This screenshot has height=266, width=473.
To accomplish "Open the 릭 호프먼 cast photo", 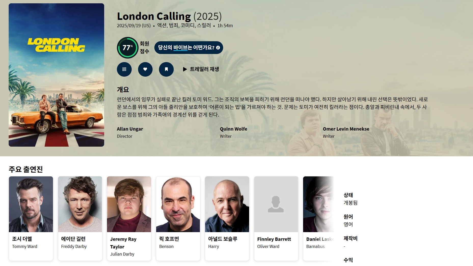I will (x=178, y=204).
